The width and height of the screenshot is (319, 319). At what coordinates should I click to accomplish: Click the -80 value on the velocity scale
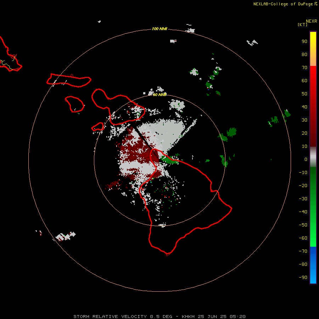303,264
